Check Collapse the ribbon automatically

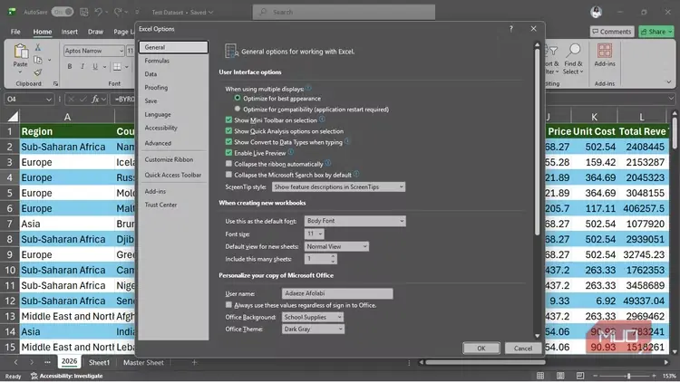[x=228, y=164]
